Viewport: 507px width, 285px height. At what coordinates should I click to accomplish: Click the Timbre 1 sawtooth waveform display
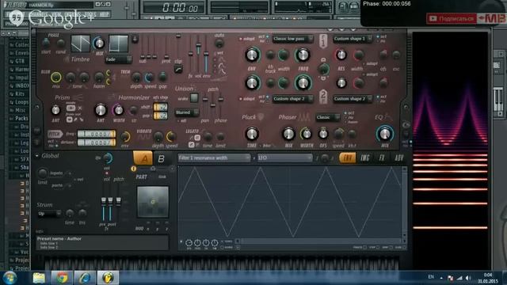[80, 44]
